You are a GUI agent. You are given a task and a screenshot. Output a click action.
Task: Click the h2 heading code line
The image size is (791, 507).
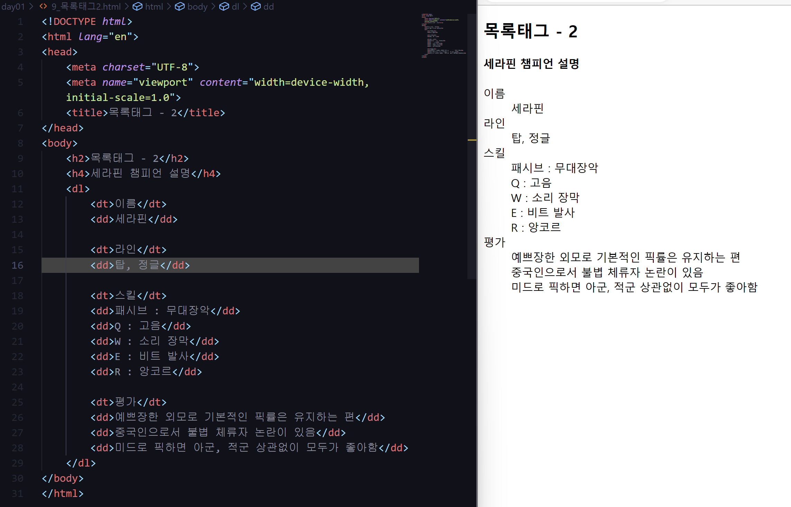127,158
